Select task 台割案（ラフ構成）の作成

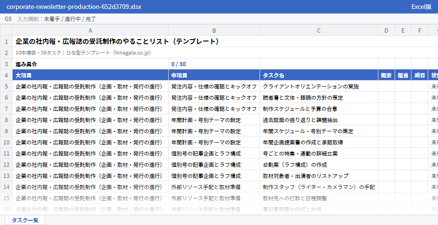pos(319,164)
